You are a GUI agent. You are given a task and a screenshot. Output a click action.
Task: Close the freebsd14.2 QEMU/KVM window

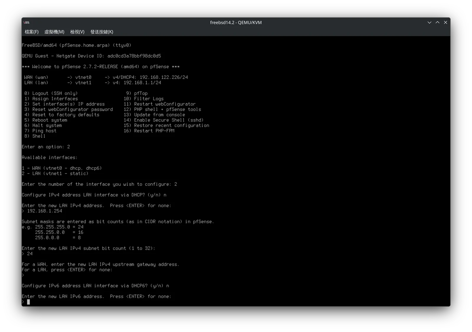pos(445,22)
